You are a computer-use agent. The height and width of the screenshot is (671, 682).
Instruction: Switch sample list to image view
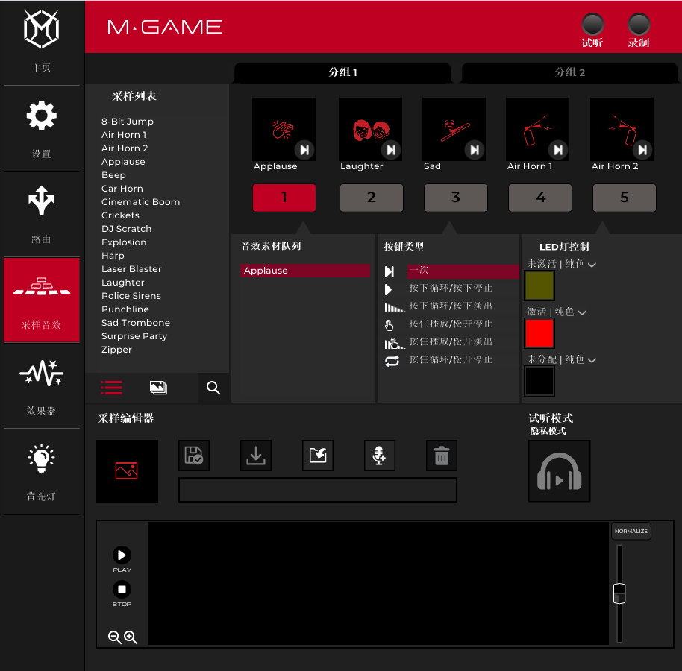pyautogui.click(x=158, y=387)
